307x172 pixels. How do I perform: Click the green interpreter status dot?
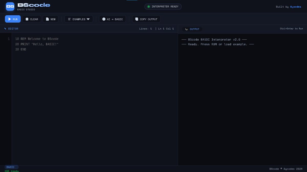tap(149, 7)
